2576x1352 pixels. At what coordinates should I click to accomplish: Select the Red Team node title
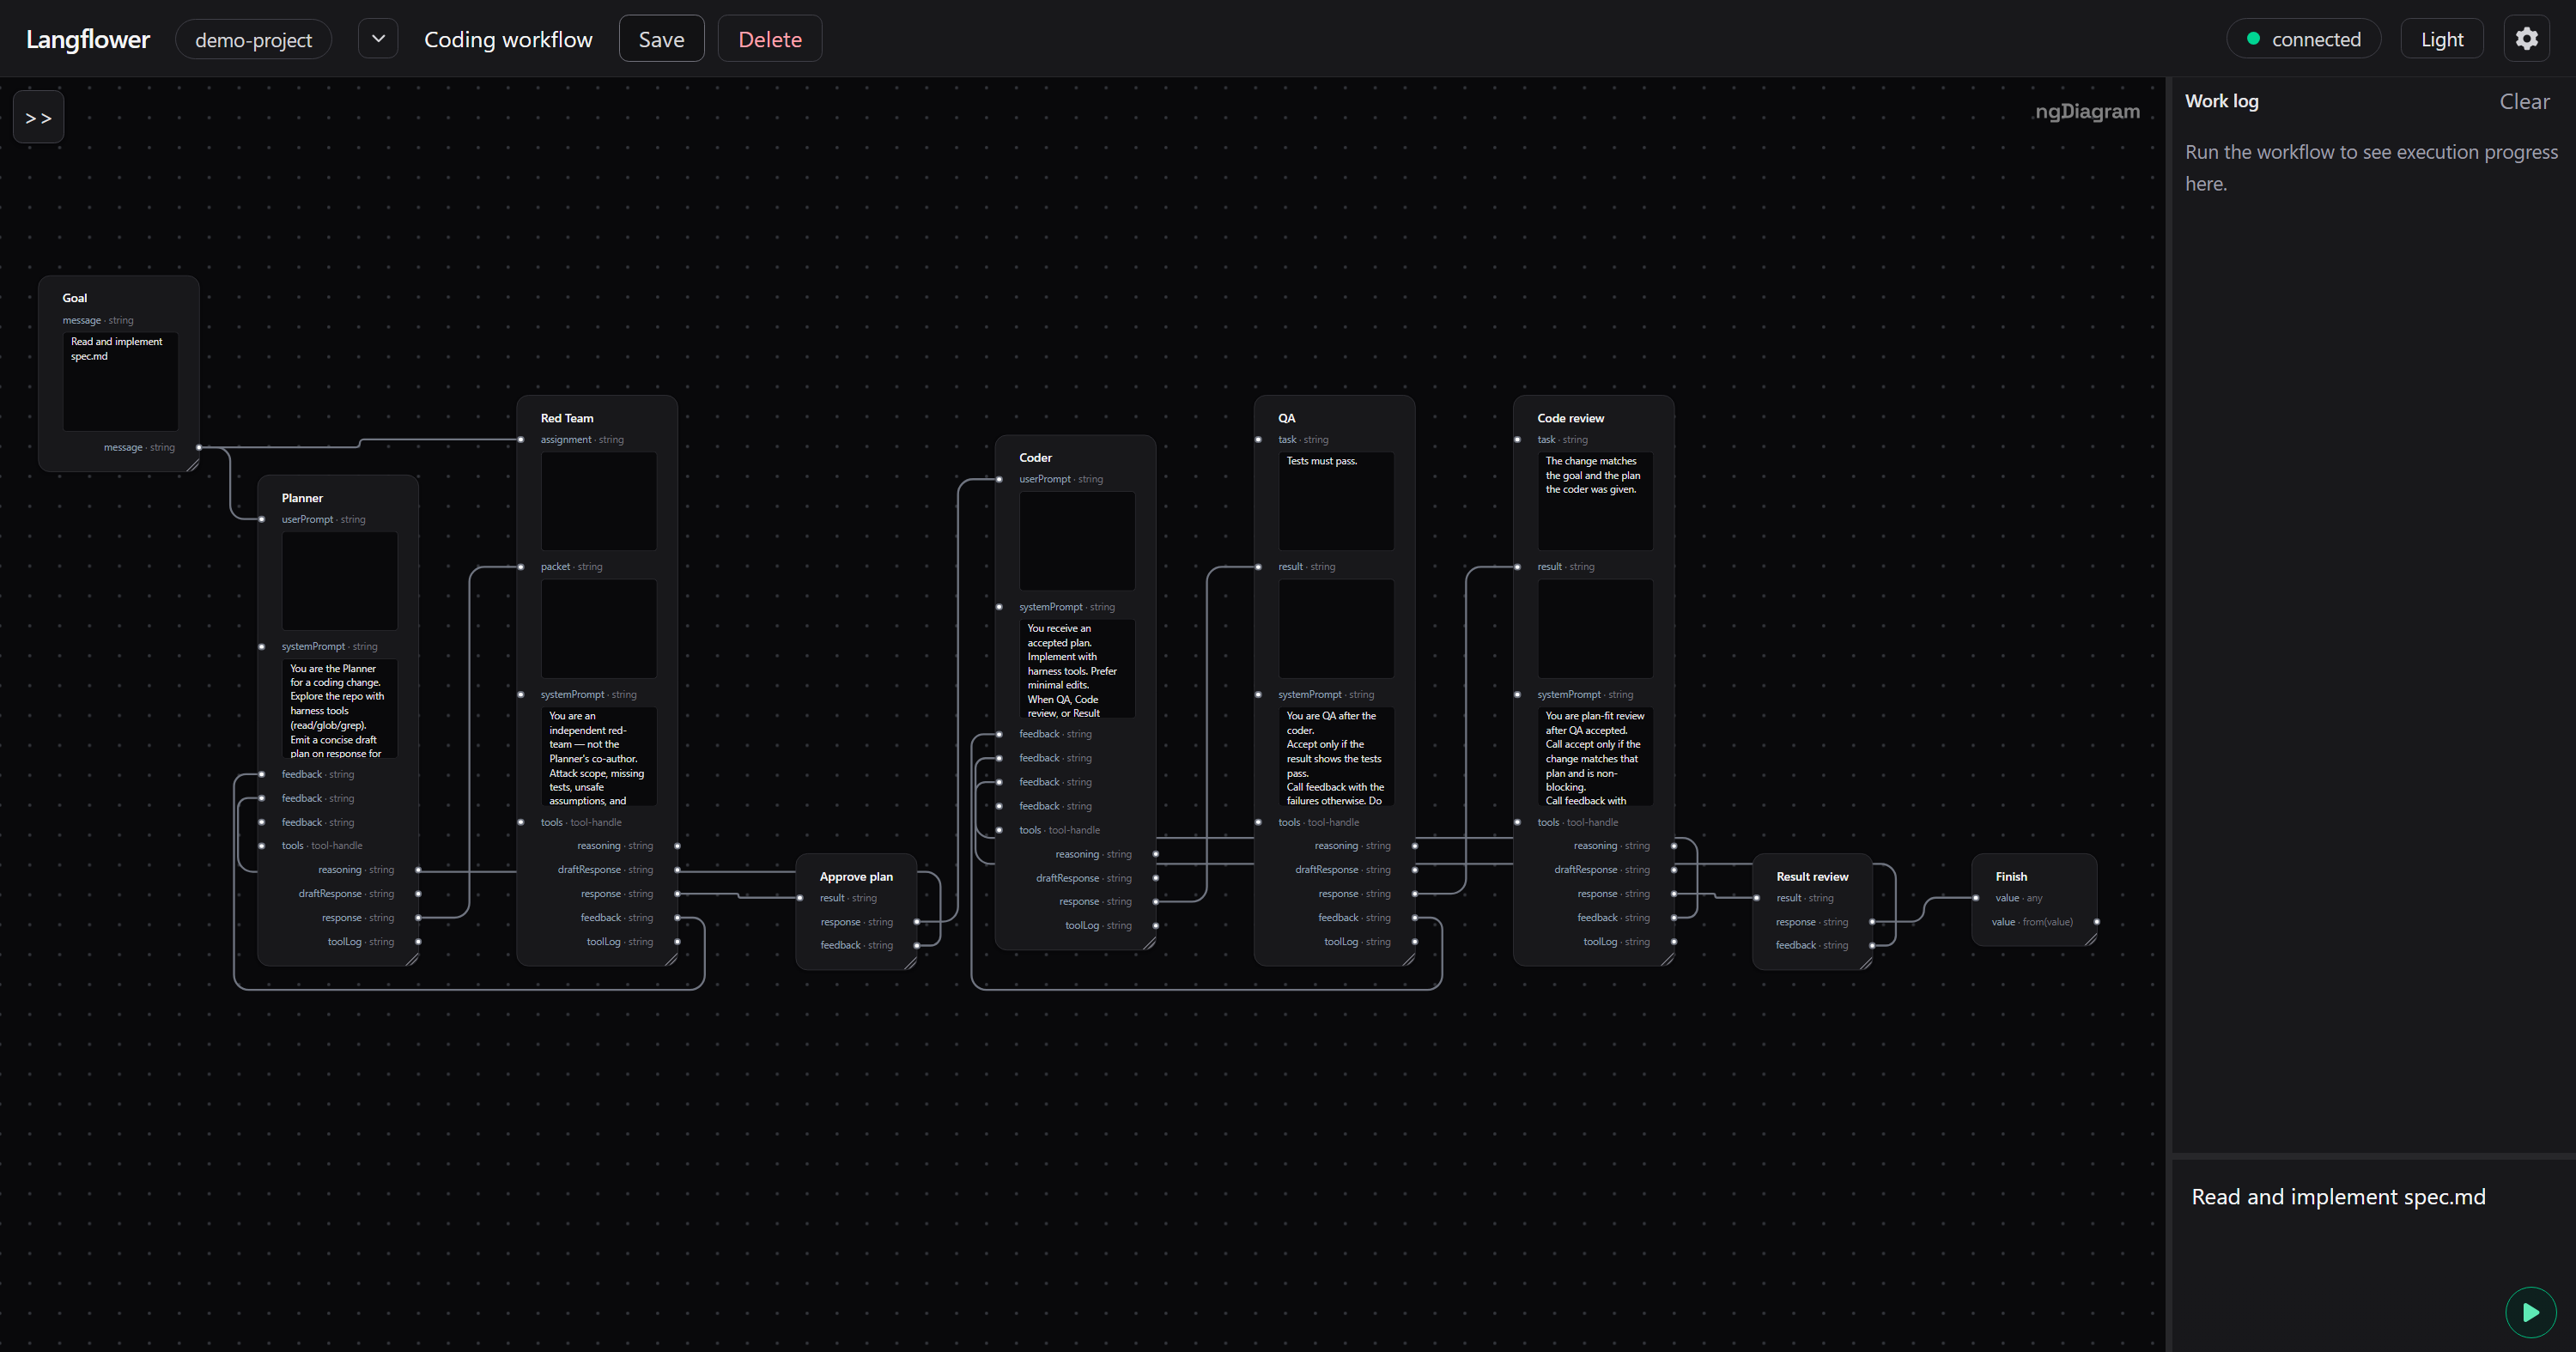(x=567, y=418)
